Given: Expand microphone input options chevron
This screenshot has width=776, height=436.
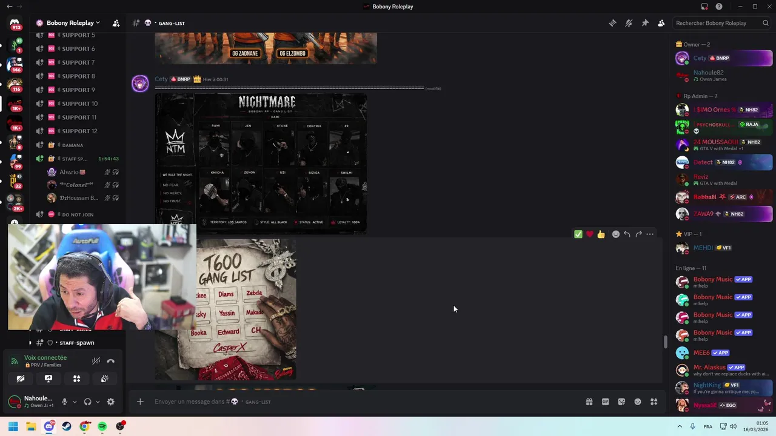Looking at the screenshot, I should [75, 401].
